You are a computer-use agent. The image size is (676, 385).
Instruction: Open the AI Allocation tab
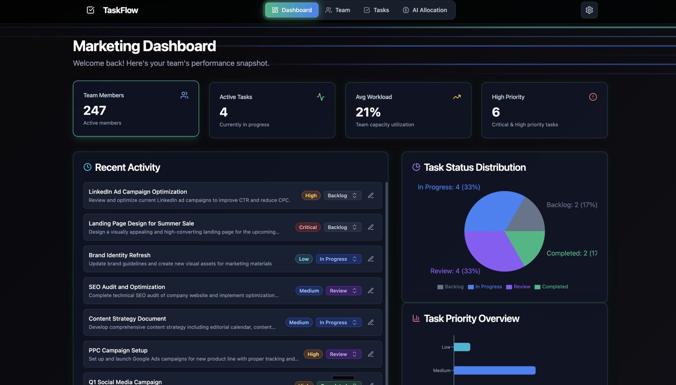click(x=425, y=10)
